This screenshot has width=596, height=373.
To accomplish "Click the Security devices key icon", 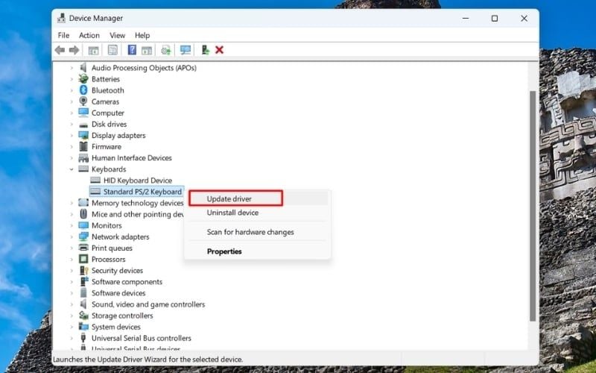I will (83, 270).
